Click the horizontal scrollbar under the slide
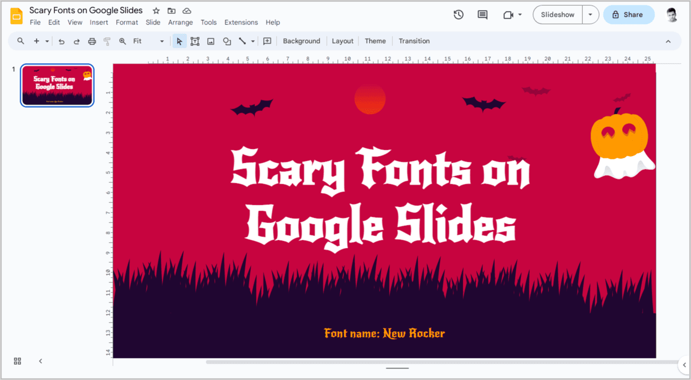This screenshot has height=380, width=691. pos(443,362)
